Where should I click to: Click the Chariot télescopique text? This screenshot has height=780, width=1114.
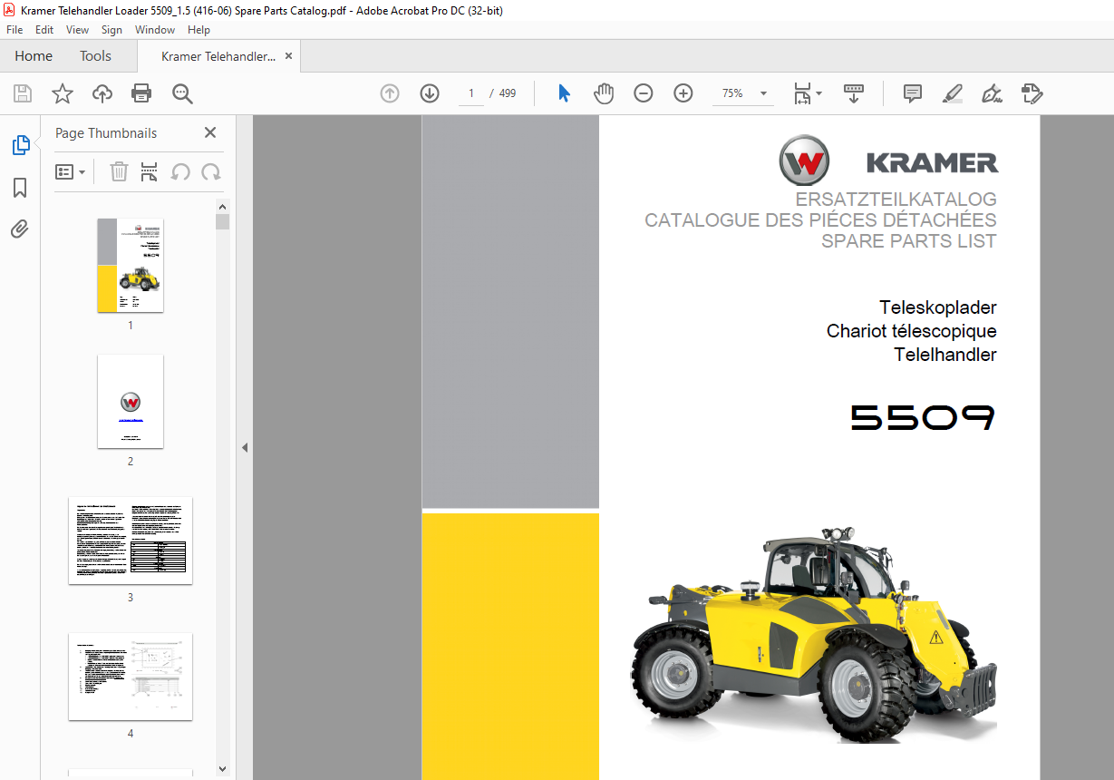point(912,331)
